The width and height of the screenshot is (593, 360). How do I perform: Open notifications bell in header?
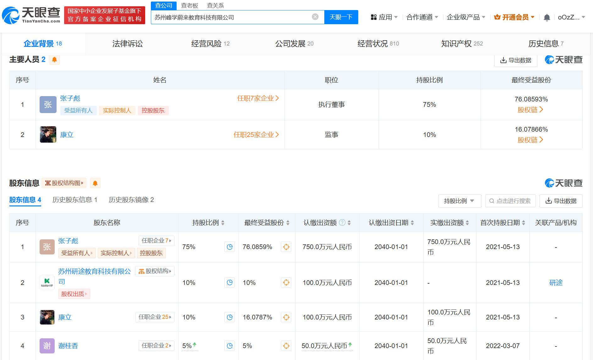[x=547, y=17]
